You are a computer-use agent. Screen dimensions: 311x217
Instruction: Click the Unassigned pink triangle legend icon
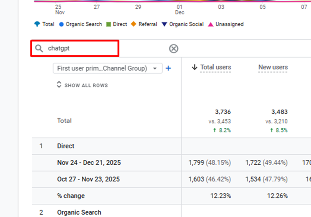click(x=211, y=24)
